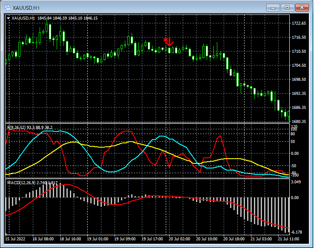Click the 18 Jul 16:00 time label
314x248 pixels.
click(x=70, y=239)
